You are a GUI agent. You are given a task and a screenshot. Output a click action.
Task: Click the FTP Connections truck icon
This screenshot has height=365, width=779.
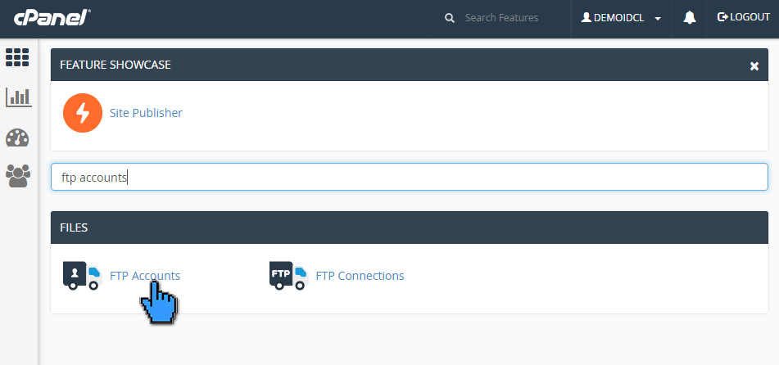(288, 276)
